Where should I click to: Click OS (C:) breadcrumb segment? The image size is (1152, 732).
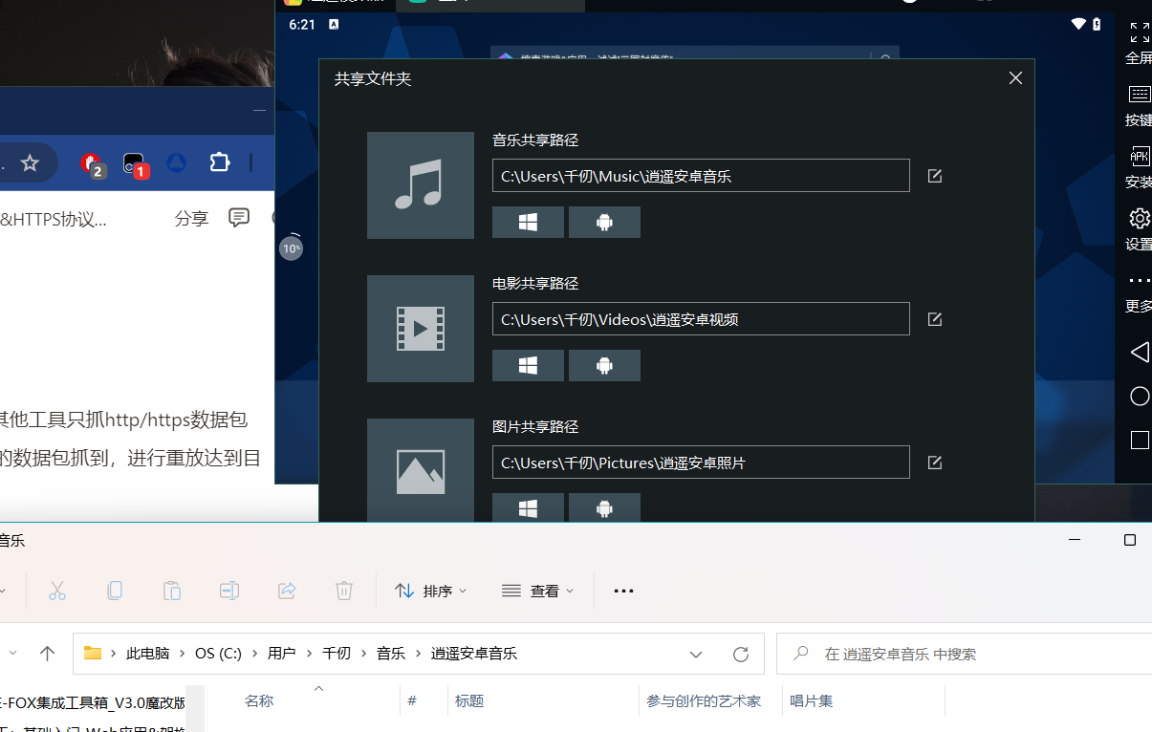[218, 654]
